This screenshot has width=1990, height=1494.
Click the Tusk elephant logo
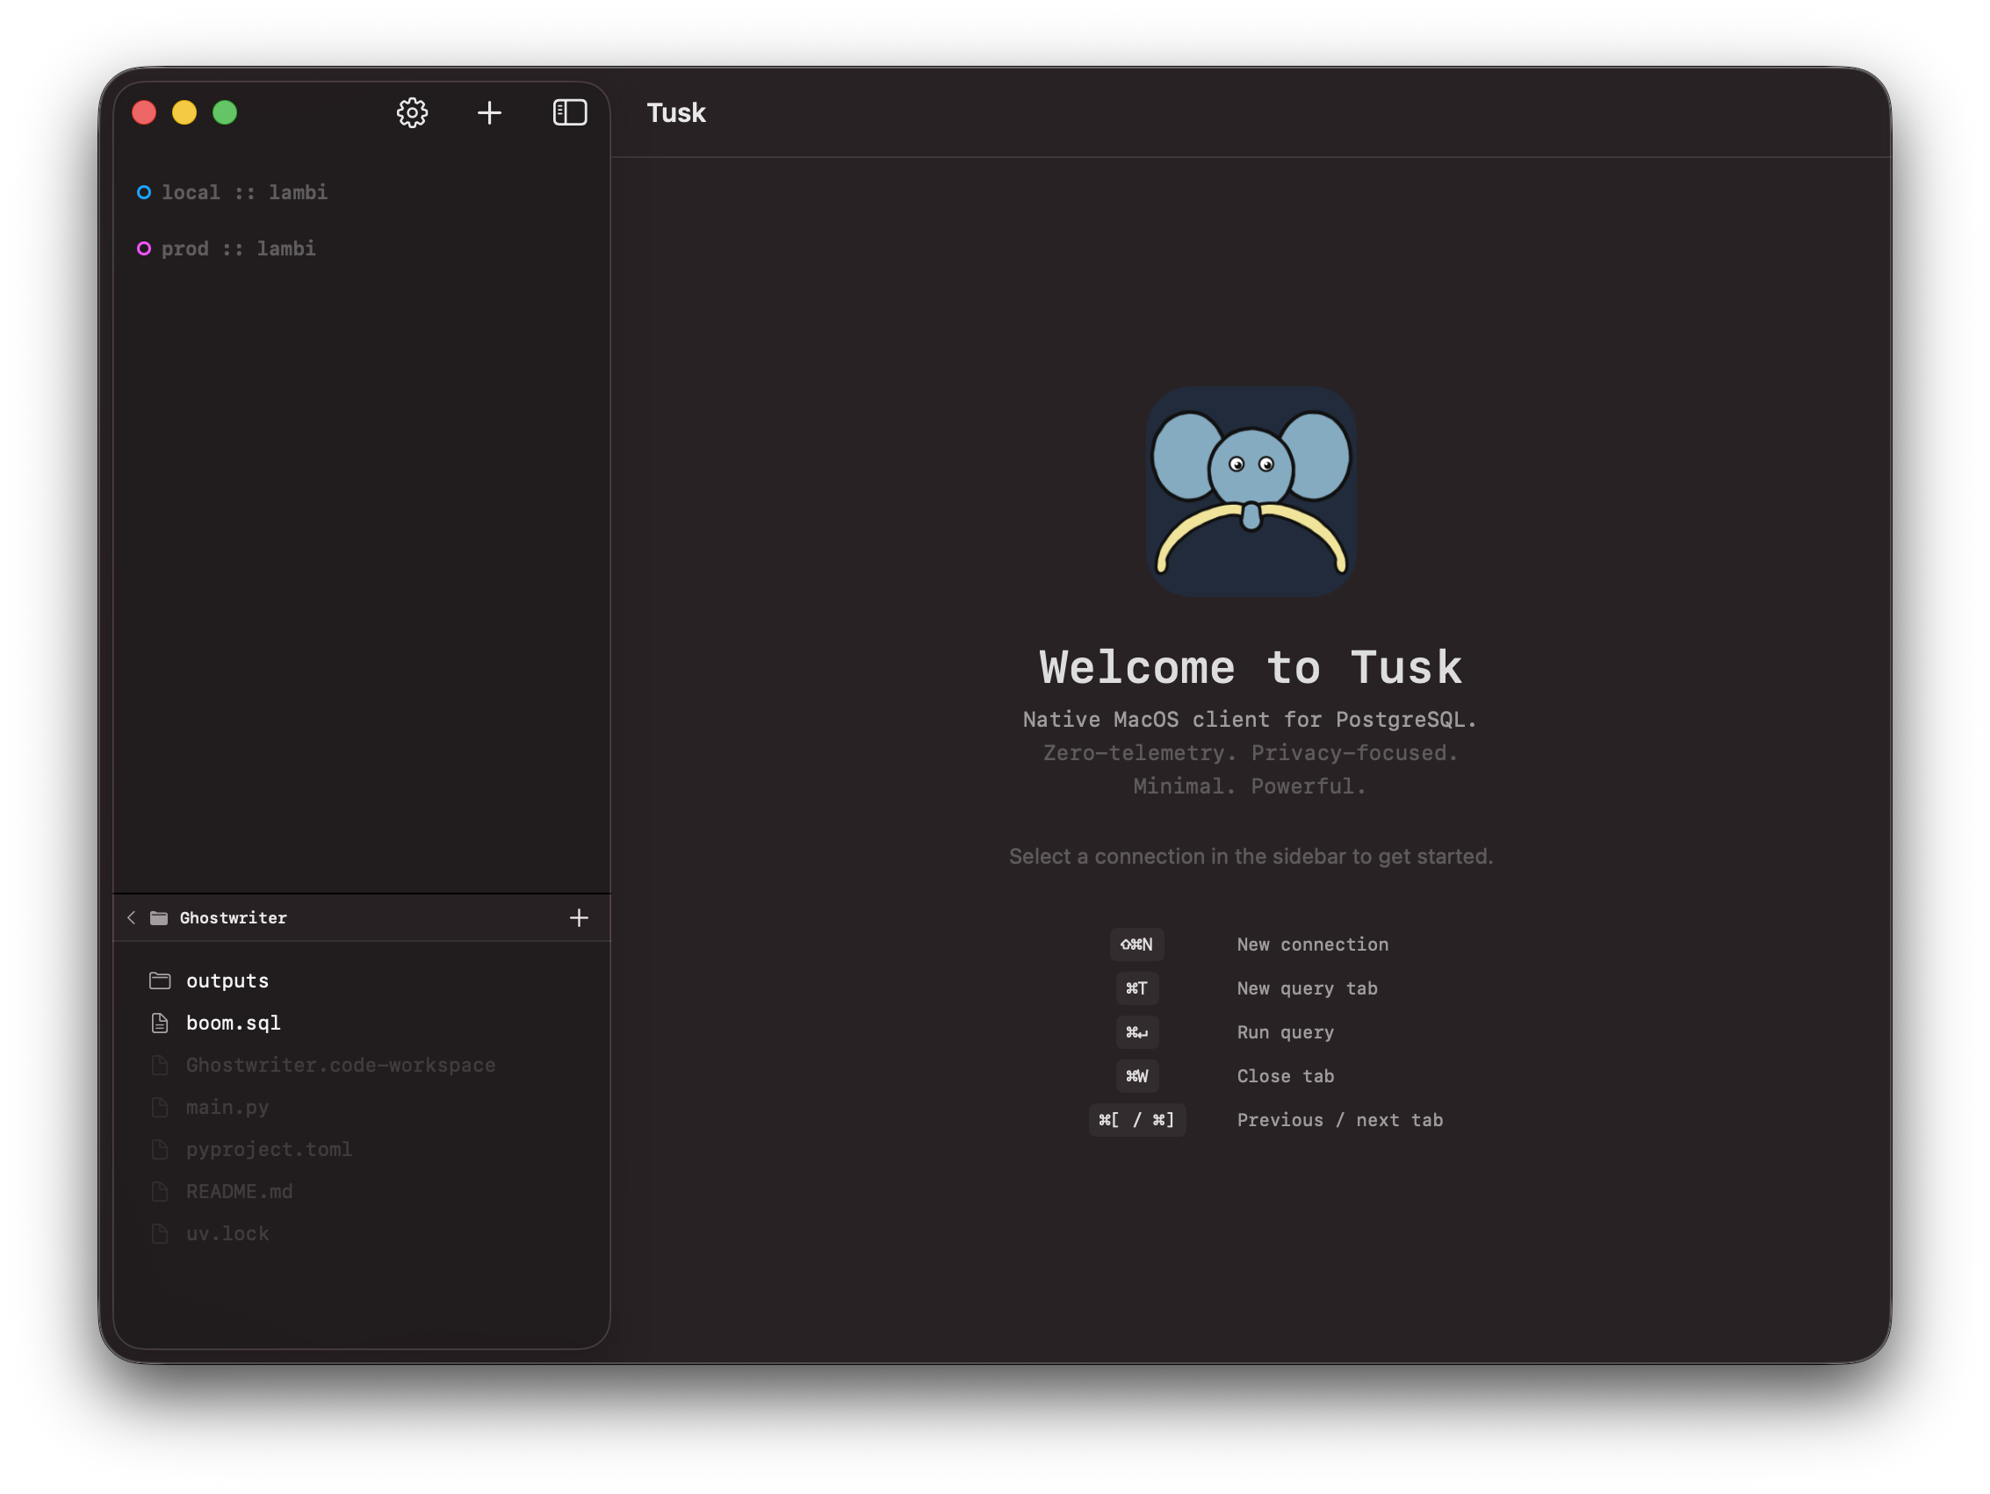click(1251, 490)
